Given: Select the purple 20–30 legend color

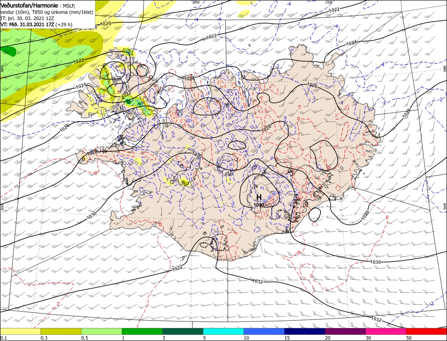Looking at the screenshot, I should pyautogui.click(x=345, y=331).
